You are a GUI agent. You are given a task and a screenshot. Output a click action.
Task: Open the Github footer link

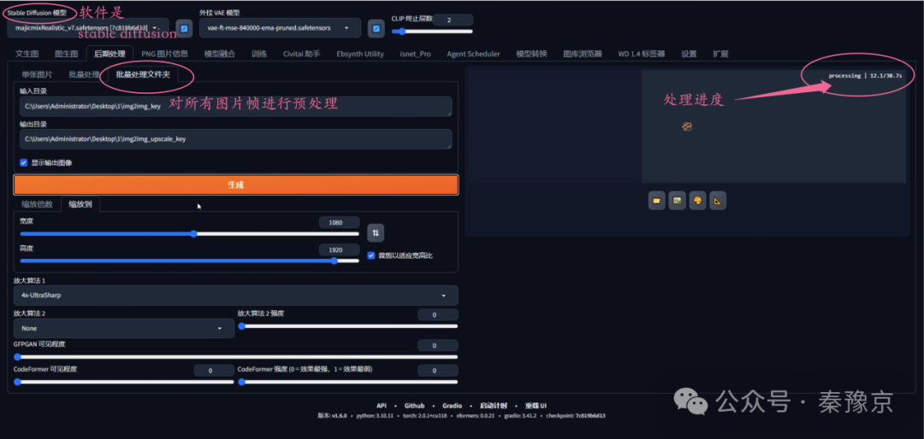click(x=414, y=406)
